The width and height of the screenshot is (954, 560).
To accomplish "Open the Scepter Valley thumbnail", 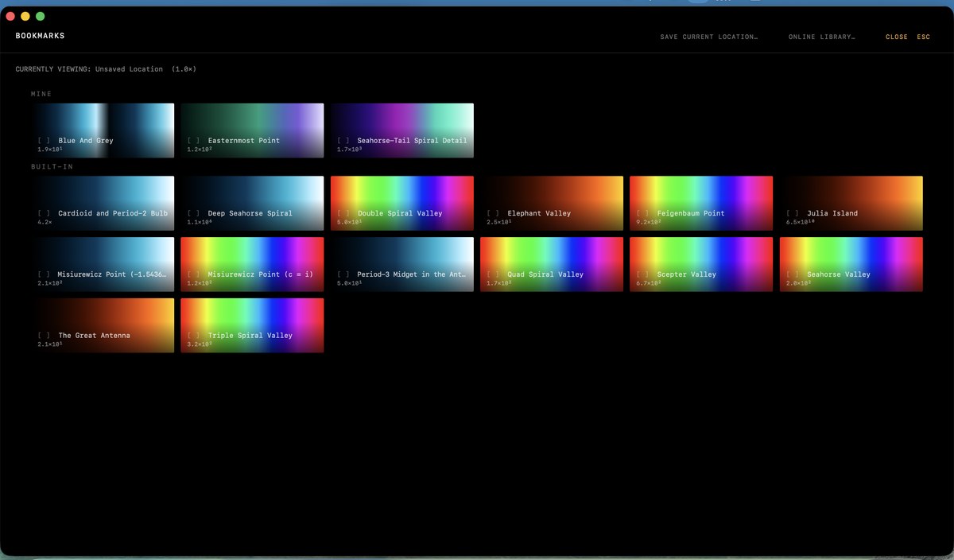I will pyautogui.click(x=701, y=264).
